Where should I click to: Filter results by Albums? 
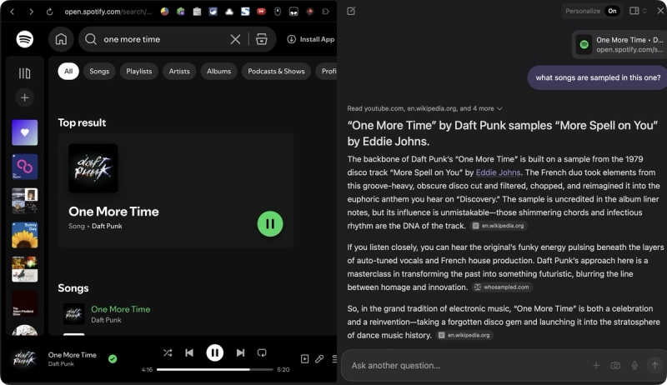(x=218, y=72)
